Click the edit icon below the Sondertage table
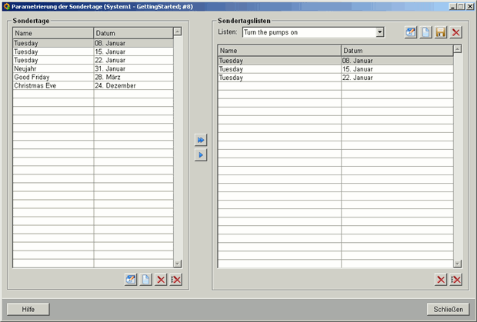This screenshot has width=477, height=322. [131, 280]
